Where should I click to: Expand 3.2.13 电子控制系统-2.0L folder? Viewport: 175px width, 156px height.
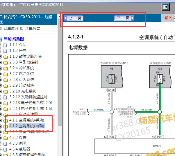click(x=1, y=103)
